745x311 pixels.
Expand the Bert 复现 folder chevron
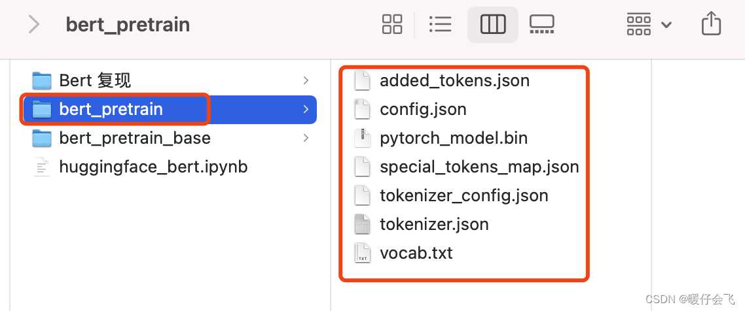click(x=306, y=80)
